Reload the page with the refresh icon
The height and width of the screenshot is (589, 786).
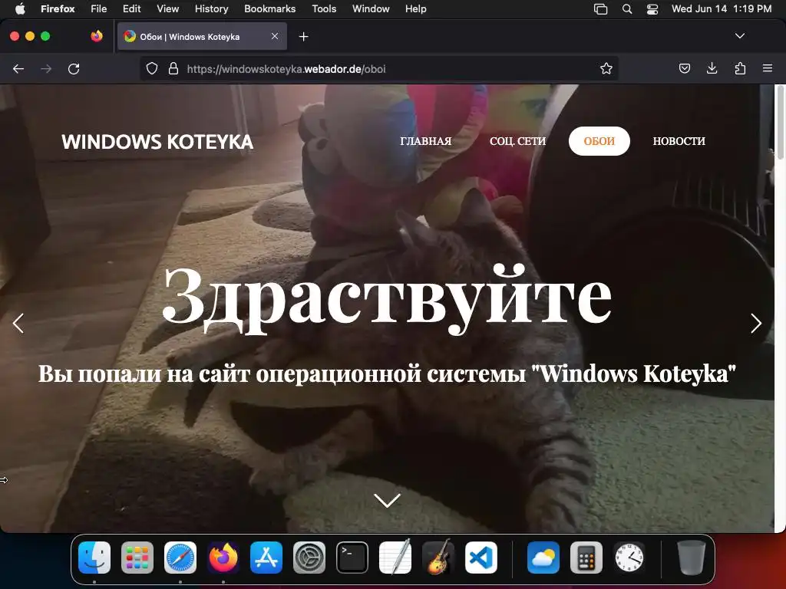click(x=74, y=68)
